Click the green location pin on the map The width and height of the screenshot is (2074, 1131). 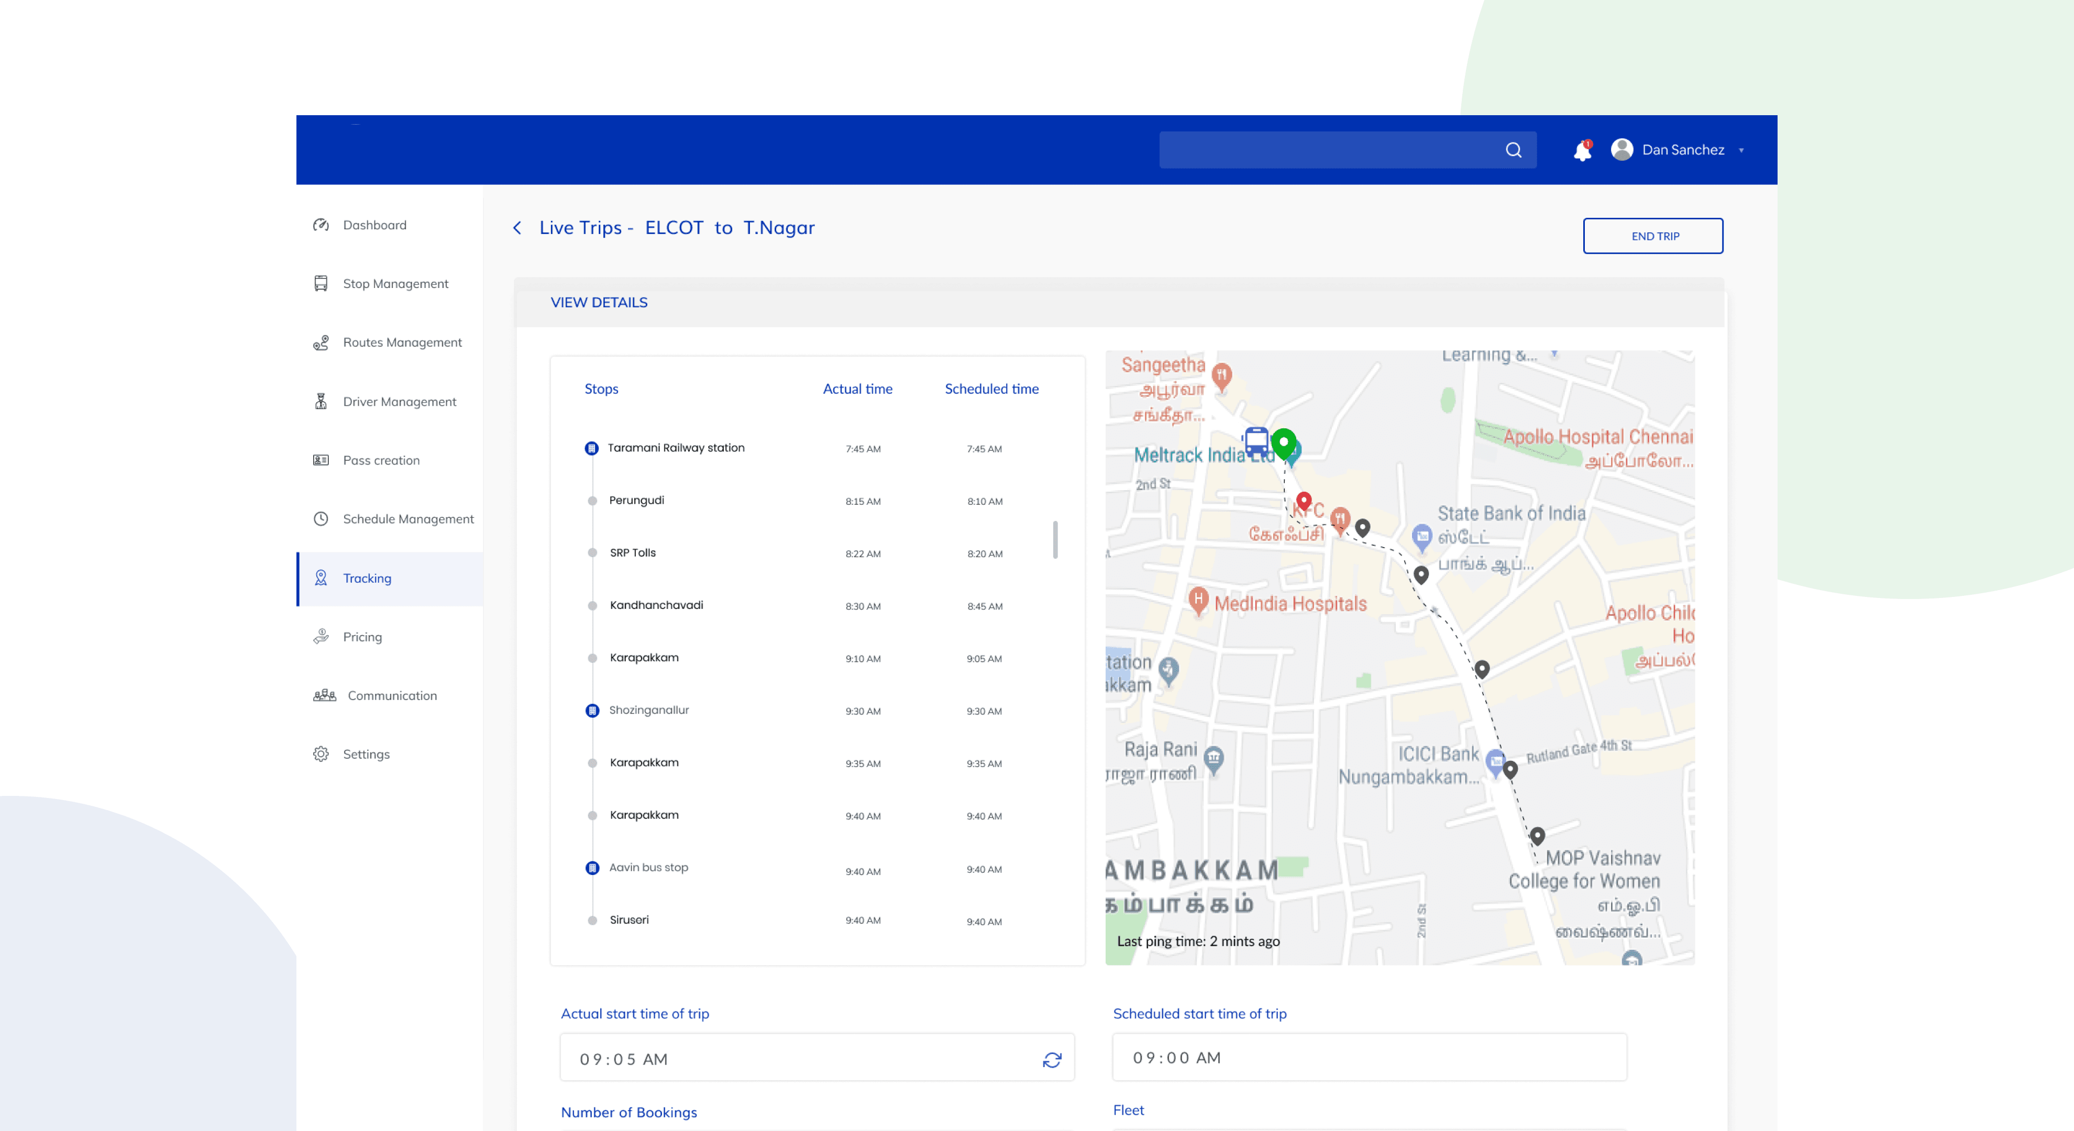point(1283,443)
